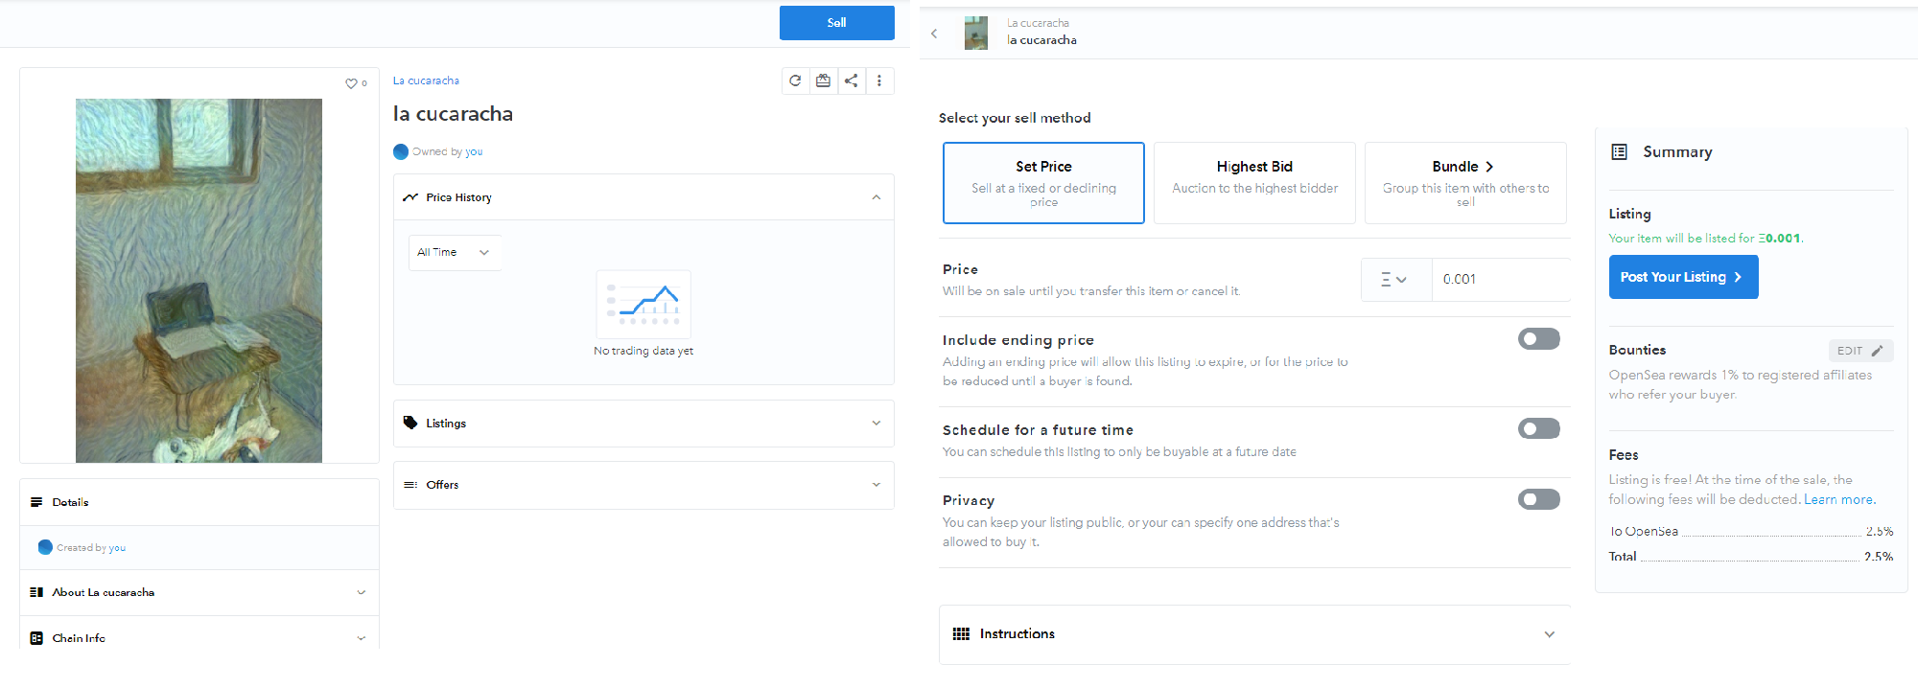Click the listed price 0.001 in Summary
The height and width of the screenshot is (688, 1918).
point(1779,239)
